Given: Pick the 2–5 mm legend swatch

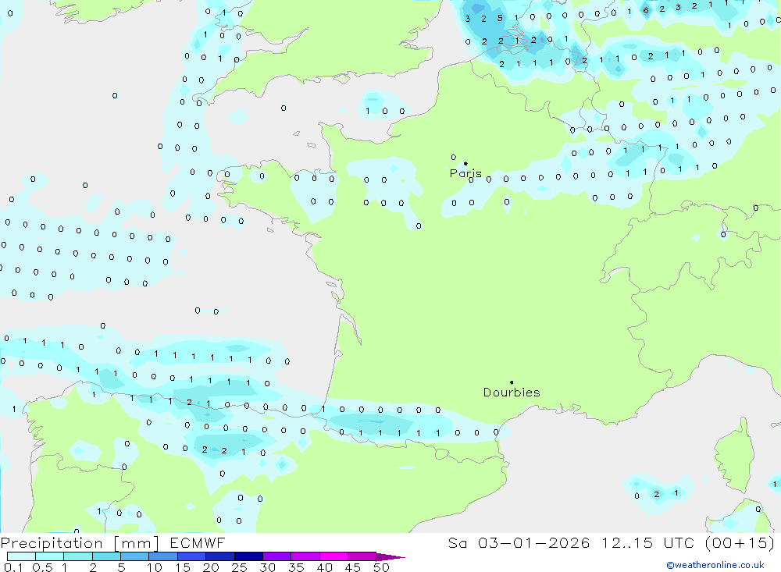Looking at the screenshot, I should pos(106,556).
